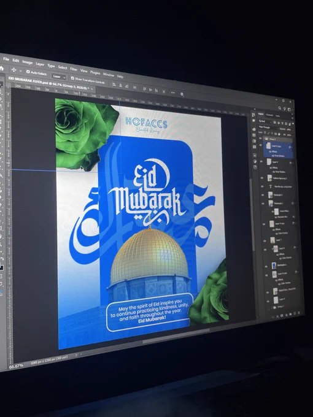
Task: Click the Fill percentage field
Action: click(x=289, y=135)
